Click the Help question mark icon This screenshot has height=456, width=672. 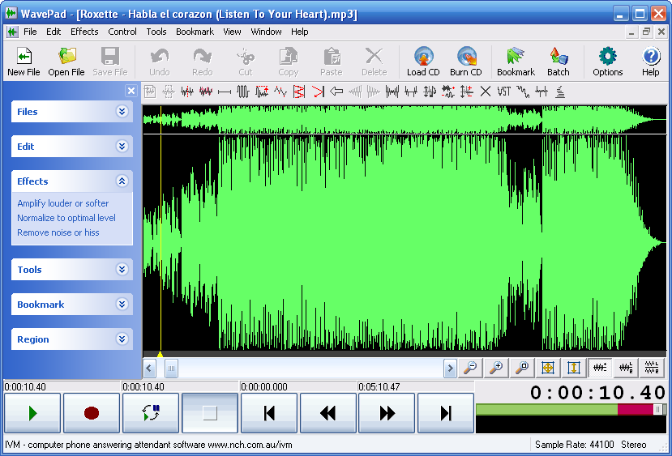pyautogui.click(x=651, y=62)
